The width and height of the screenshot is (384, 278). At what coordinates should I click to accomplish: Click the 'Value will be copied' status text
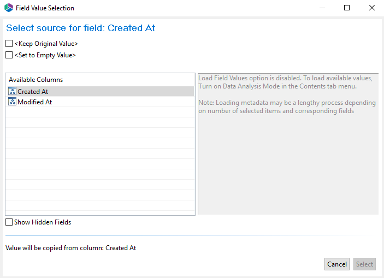pos(70,248)
